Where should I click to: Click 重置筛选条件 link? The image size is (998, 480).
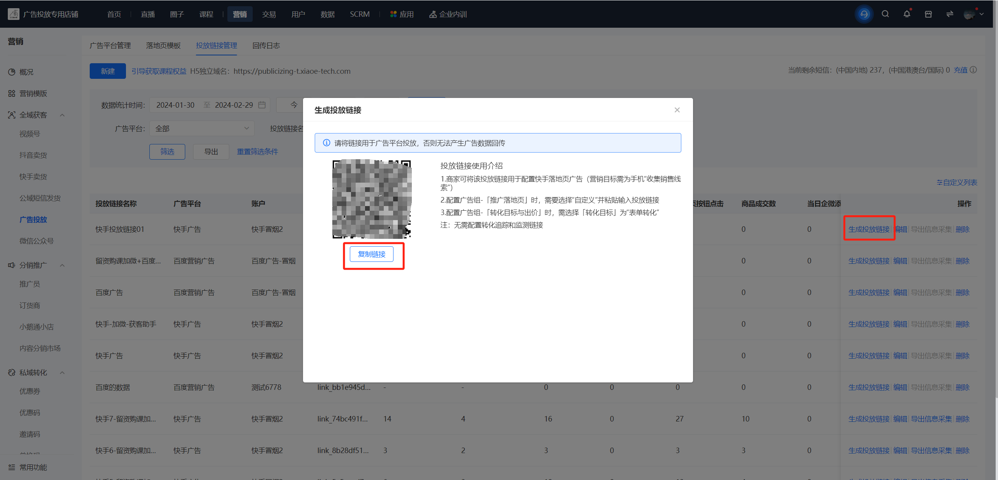click(x=257, y=151)
